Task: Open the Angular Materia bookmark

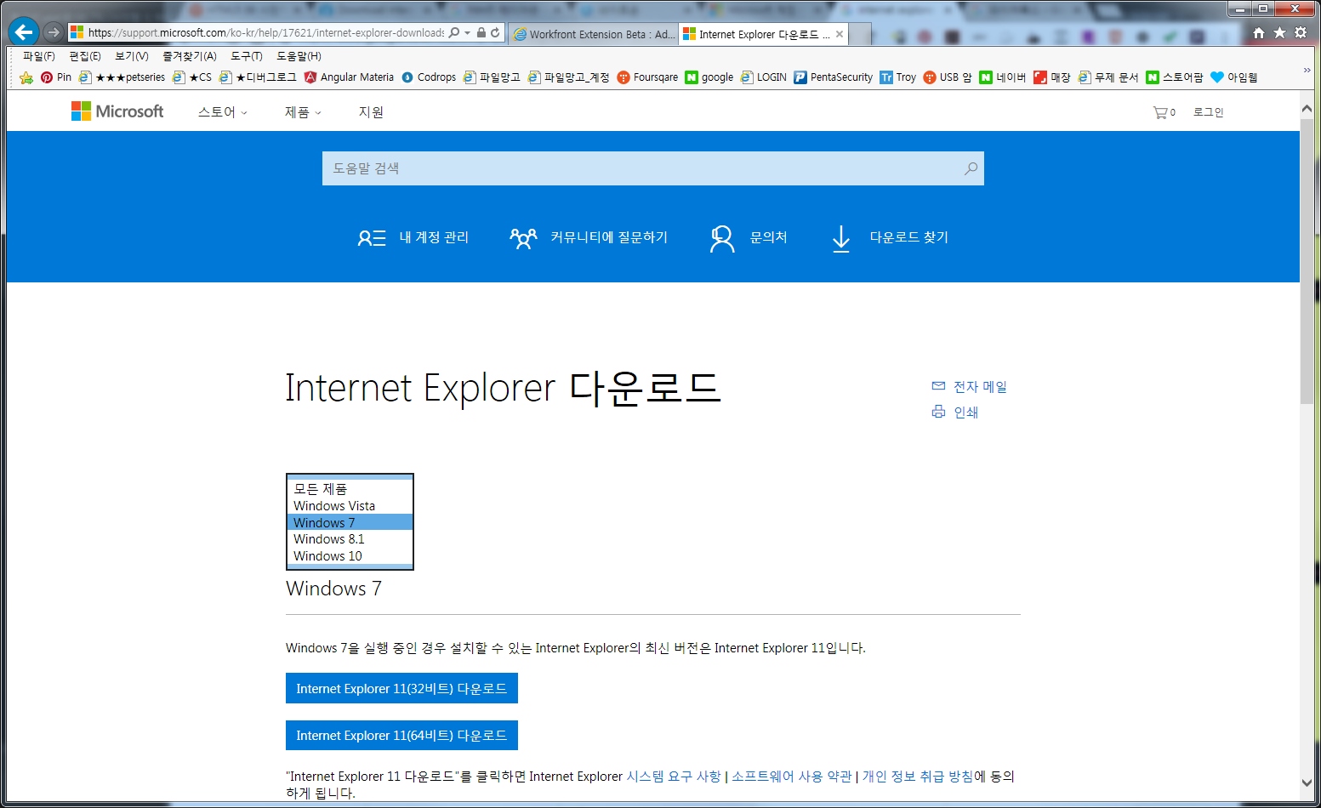Action: [349, 77]
